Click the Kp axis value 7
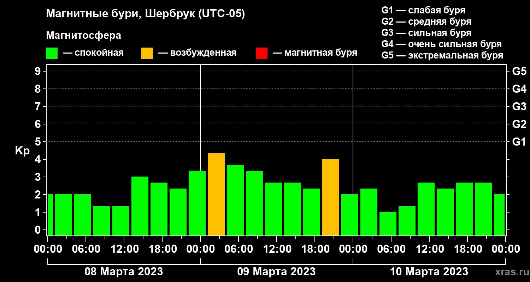This screenshot has width=530, height=282. [39, 106]
